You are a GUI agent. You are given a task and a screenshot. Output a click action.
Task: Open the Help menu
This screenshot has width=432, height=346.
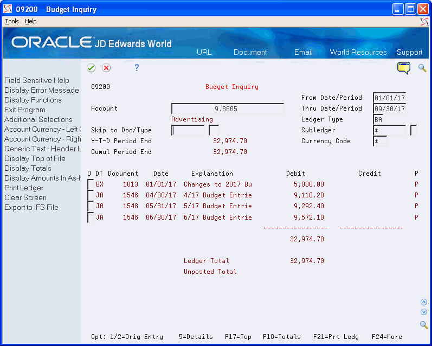30,21
